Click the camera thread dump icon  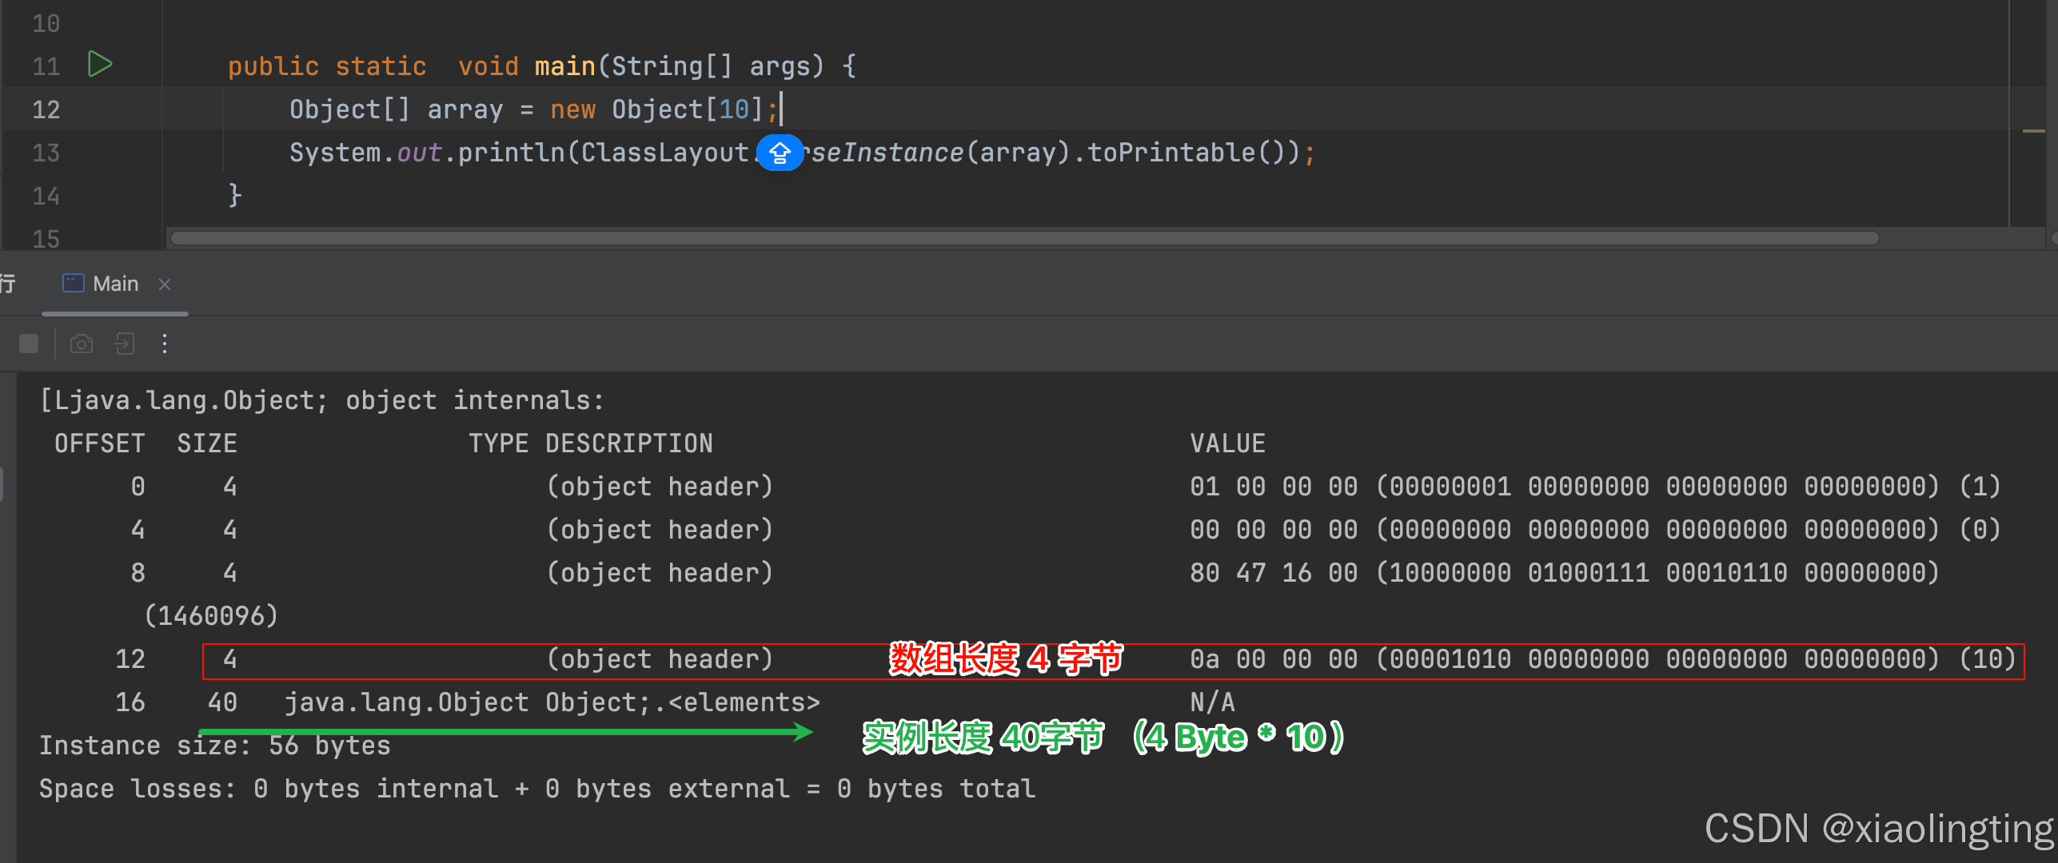tap(82, 344)
